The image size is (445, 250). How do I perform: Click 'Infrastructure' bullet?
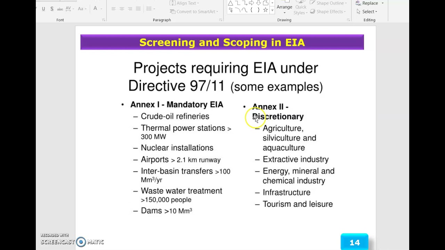286,192
